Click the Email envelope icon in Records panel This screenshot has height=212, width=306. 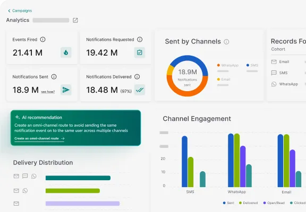274,62
